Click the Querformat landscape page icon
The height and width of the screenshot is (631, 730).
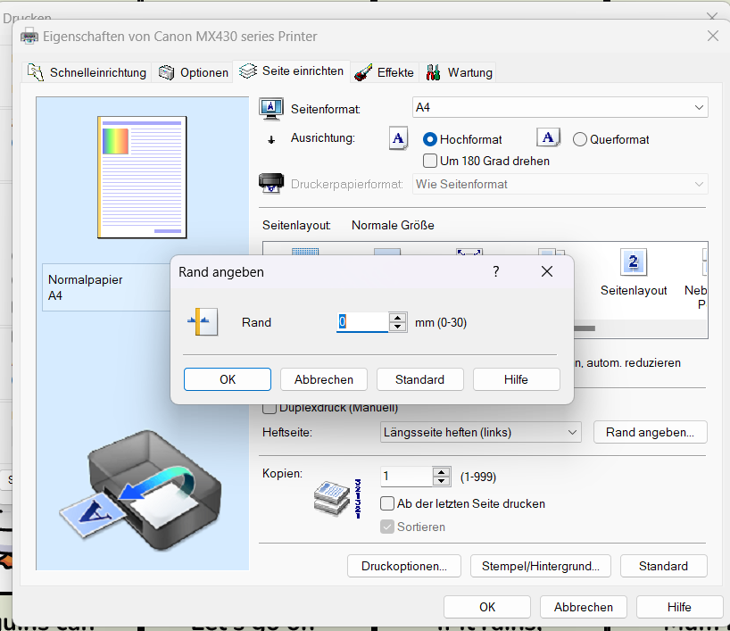coord(548,137)
